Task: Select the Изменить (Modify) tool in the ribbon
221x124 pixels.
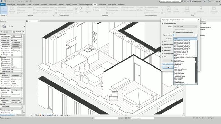Action: coord(4,10)
